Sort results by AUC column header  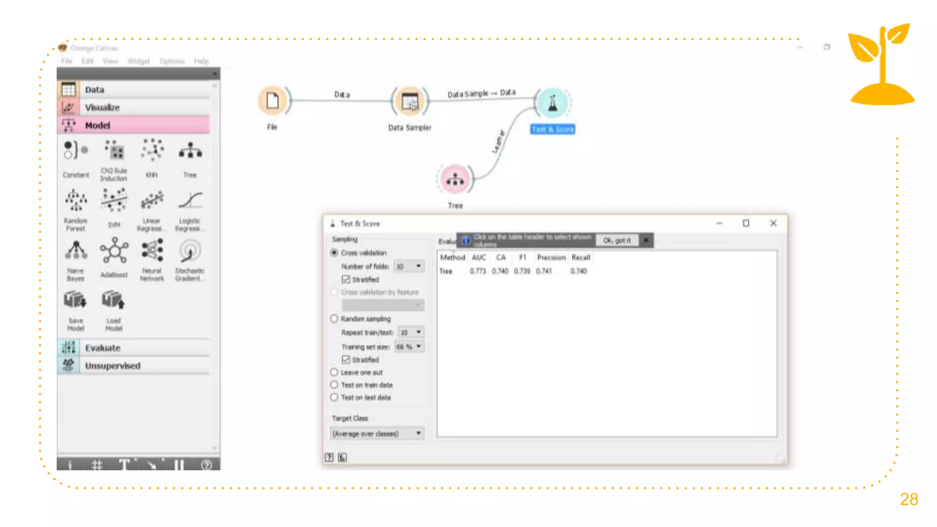[479, 258]
